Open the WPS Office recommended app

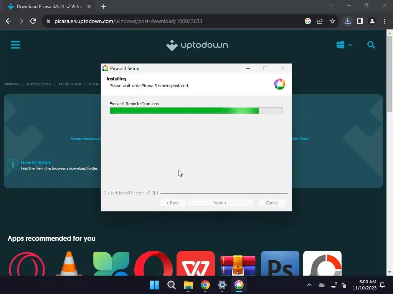tap(195, 263)
